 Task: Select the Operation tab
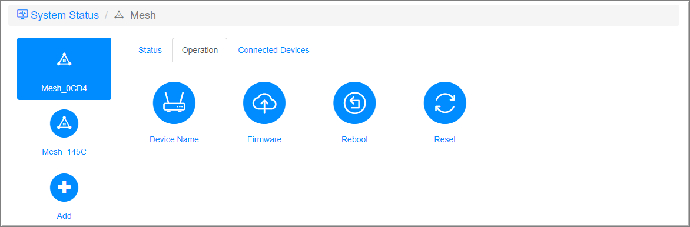[x=200, y=50]
